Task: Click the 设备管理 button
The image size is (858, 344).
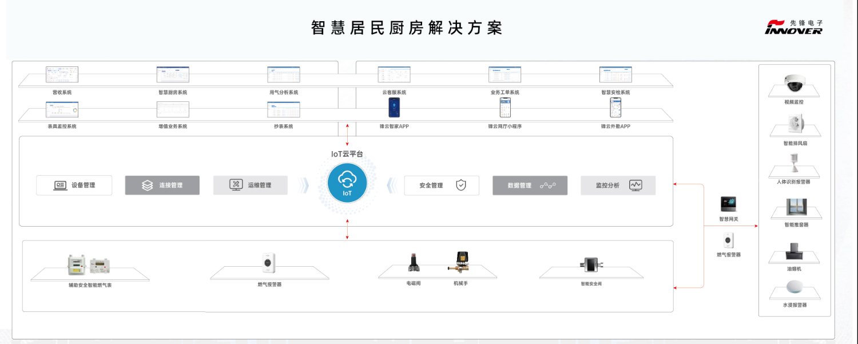Action: click(x=74, y=185)
